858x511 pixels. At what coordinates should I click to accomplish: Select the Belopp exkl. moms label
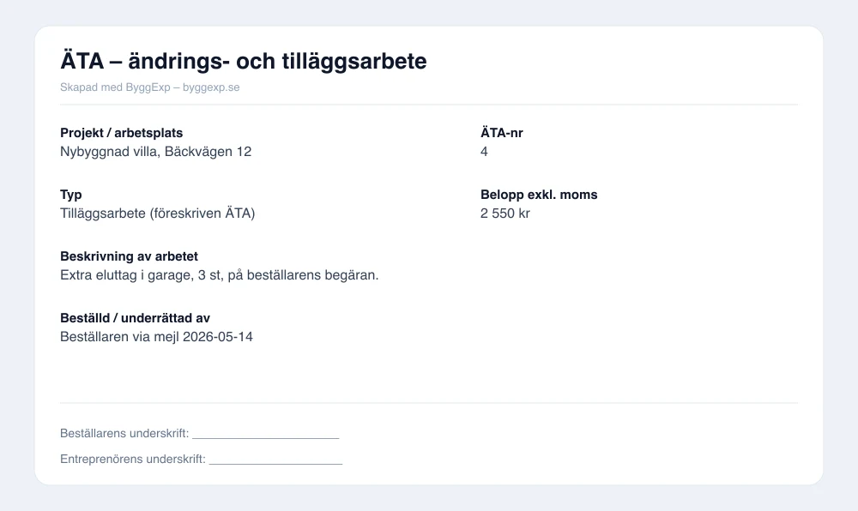click(x=539, y=195)
